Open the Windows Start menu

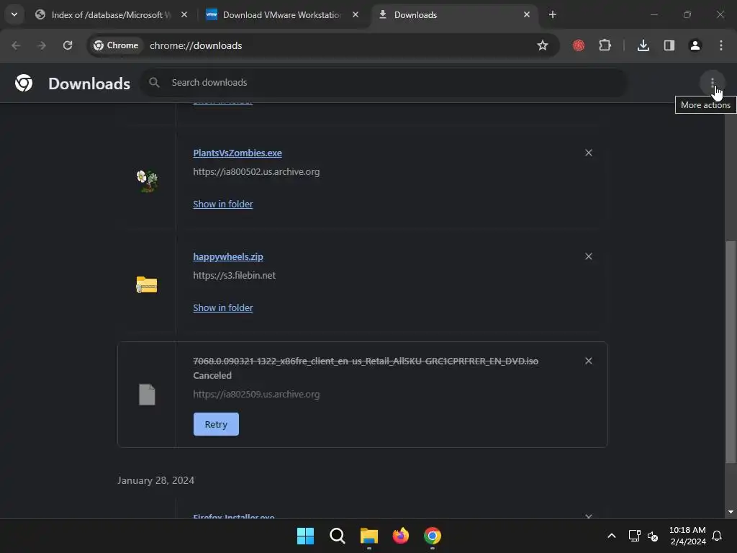point(305,536)
